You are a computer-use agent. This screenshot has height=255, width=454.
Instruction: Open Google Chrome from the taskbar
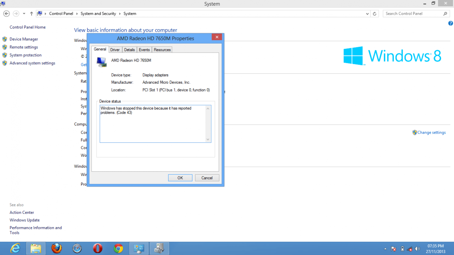coord(118,249)
